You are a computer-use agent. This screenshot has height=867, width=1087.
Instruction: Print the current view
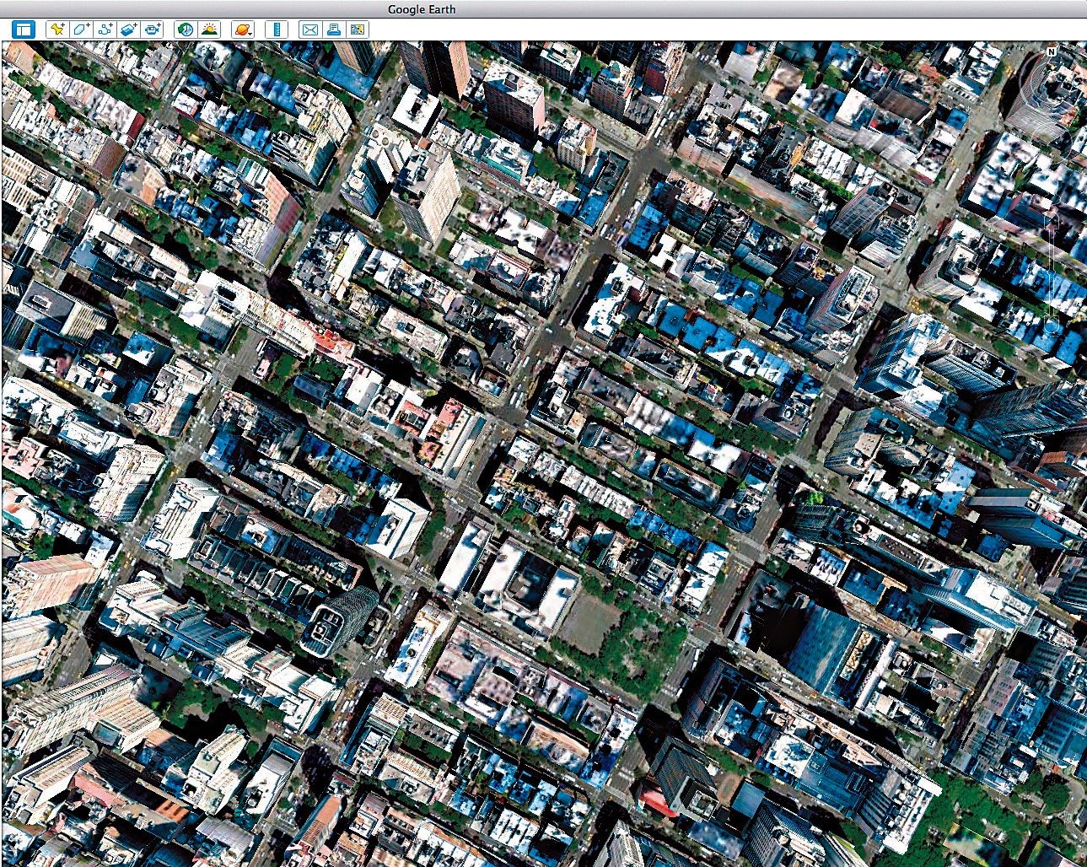[x=334, y=30]
